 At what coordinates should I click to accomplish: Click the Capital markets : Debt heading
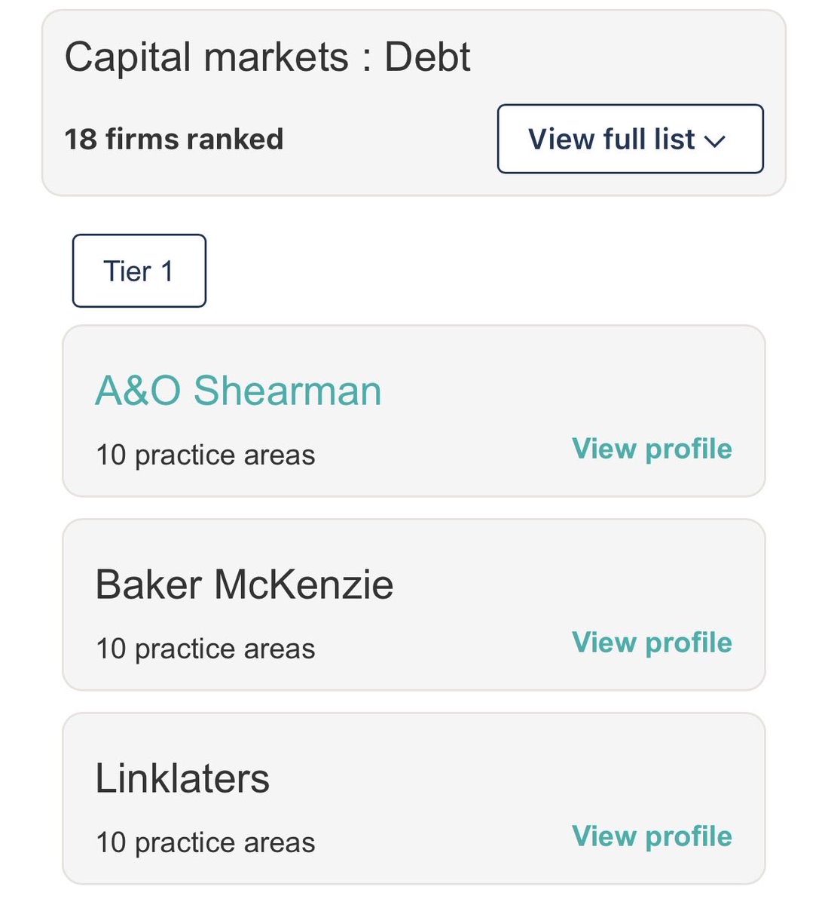(267, 57)
